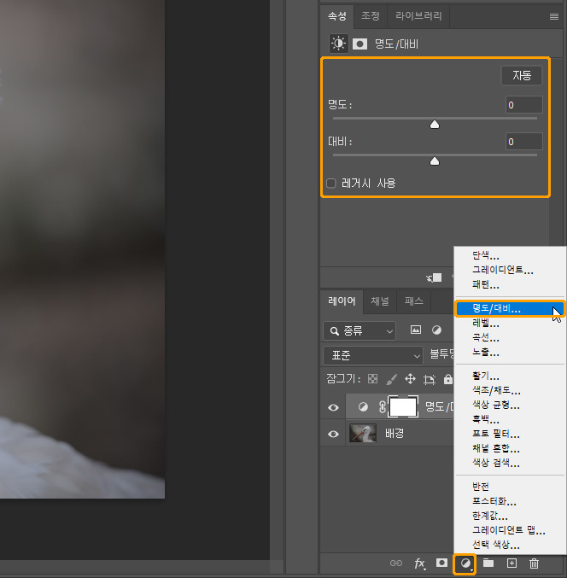Select the 배경 layer thumbnail
This screenshot has width=567, height=578.
(x=363, y=433)
